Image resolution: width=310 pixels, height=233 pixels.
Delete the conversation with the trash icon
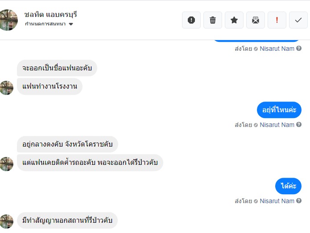coord(213,20)
